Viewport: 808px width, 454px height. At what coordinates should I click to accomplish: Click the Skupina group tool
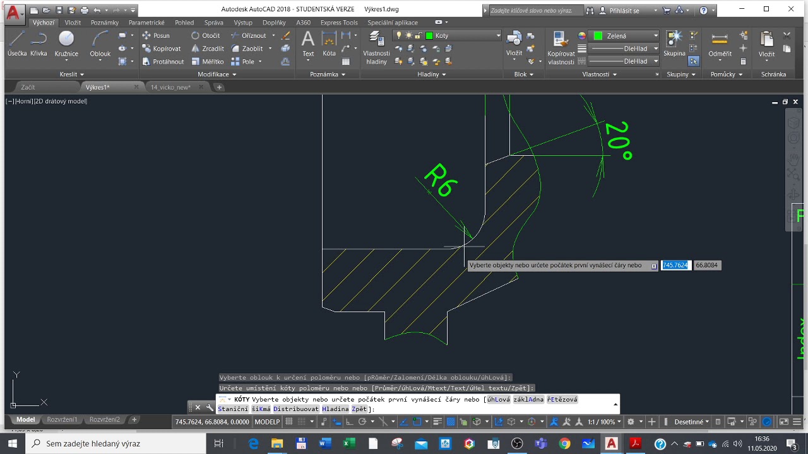click(x=674, y=44)
